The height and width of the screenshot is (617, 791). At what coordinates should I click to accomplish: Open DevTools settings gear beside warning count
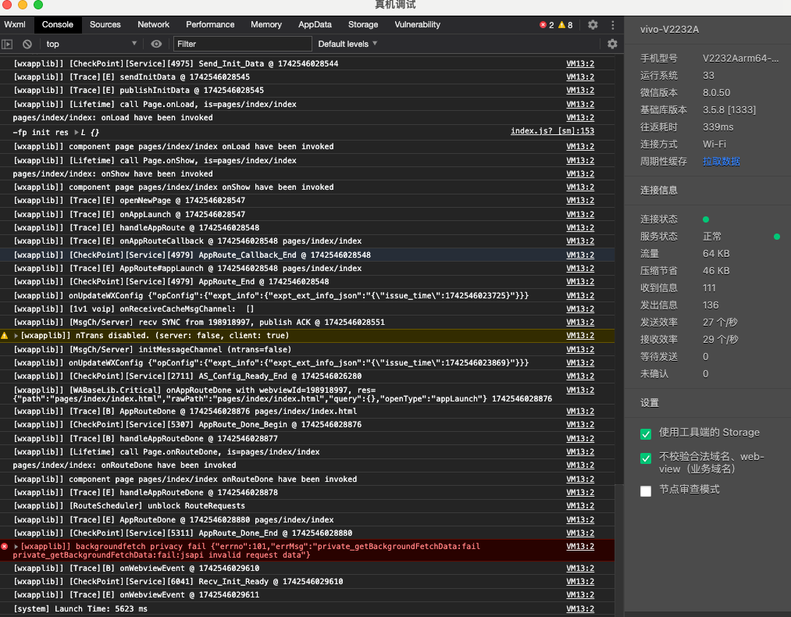593,25
